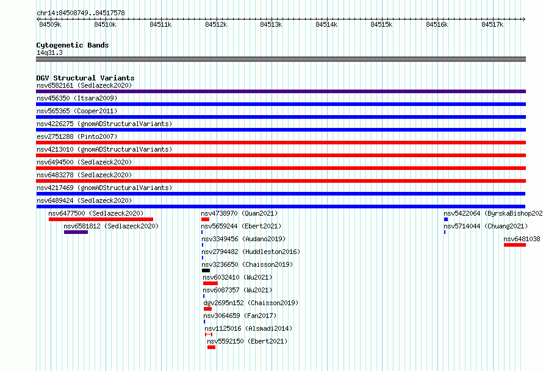Click the 84514k ruler tick label

[326, 24]
